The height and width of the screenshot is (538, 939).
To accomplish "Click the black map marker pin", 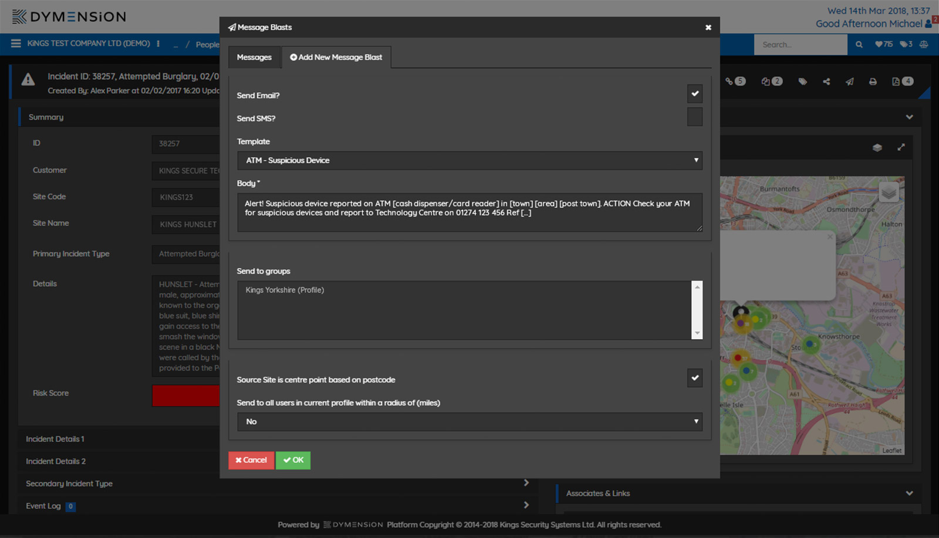I will click(x=741, y=311).
